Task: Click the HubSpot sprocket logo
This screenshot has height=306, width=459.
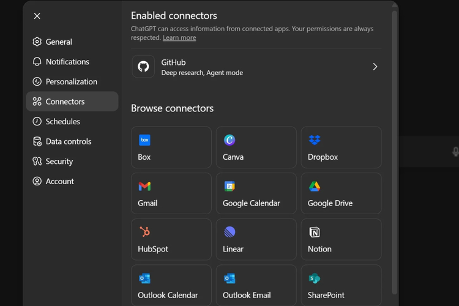Action: tap(144, 232)
